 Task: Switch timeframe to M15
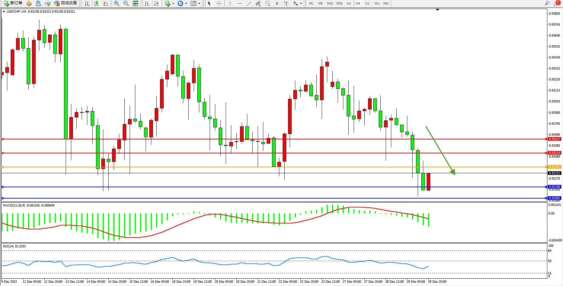tap(330, 3)
